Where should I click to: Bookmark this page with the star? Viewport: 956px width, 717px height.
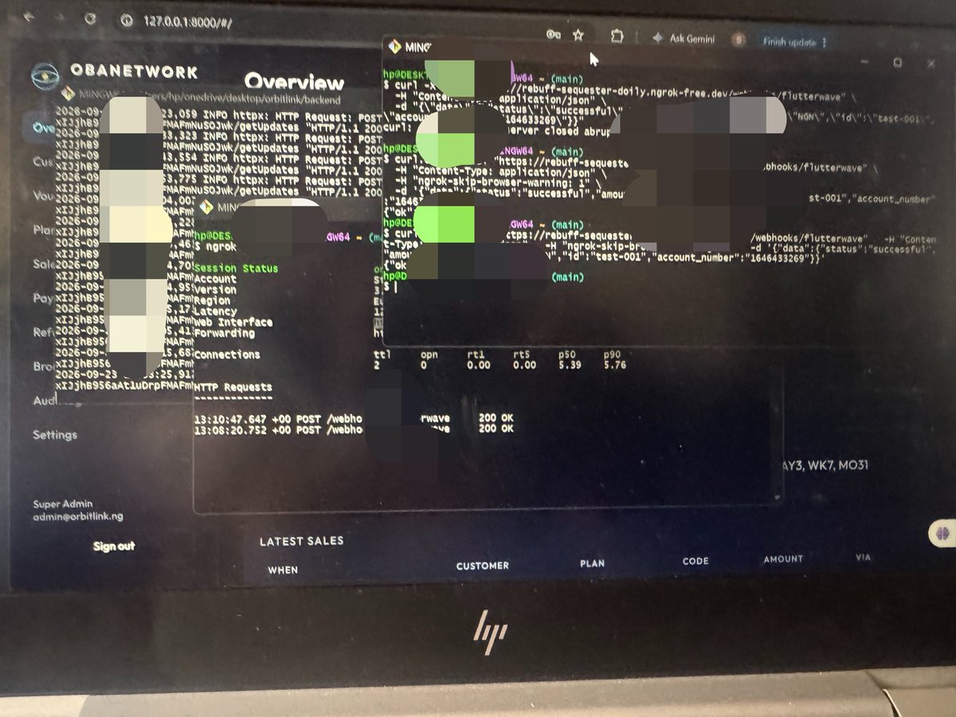click(578, 35)
